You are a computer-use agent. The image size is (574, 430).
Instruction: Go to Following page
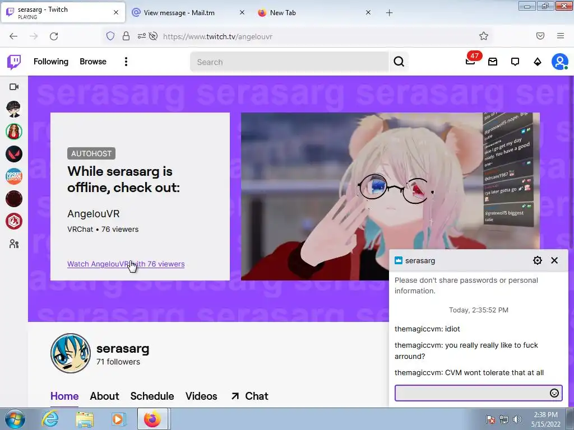point(51,62)
